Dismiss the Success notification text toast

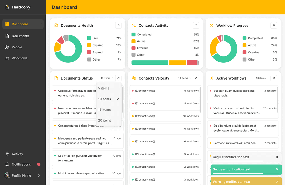[x=277, y=169]
